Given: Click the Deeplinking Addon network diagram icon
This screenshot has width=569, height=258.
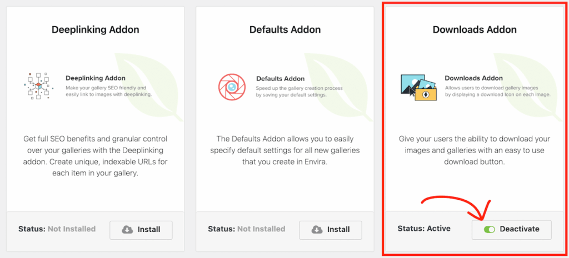Looking at the screenshot, I should coord(39,86).
